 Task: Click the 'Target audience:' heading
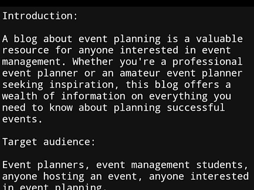[49, 142]
